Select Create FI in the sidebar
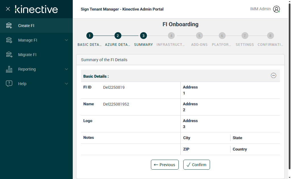 [26, 26]
